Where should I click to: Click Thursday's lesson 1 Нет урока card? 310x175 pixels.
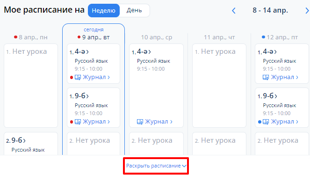pos(219,86)
